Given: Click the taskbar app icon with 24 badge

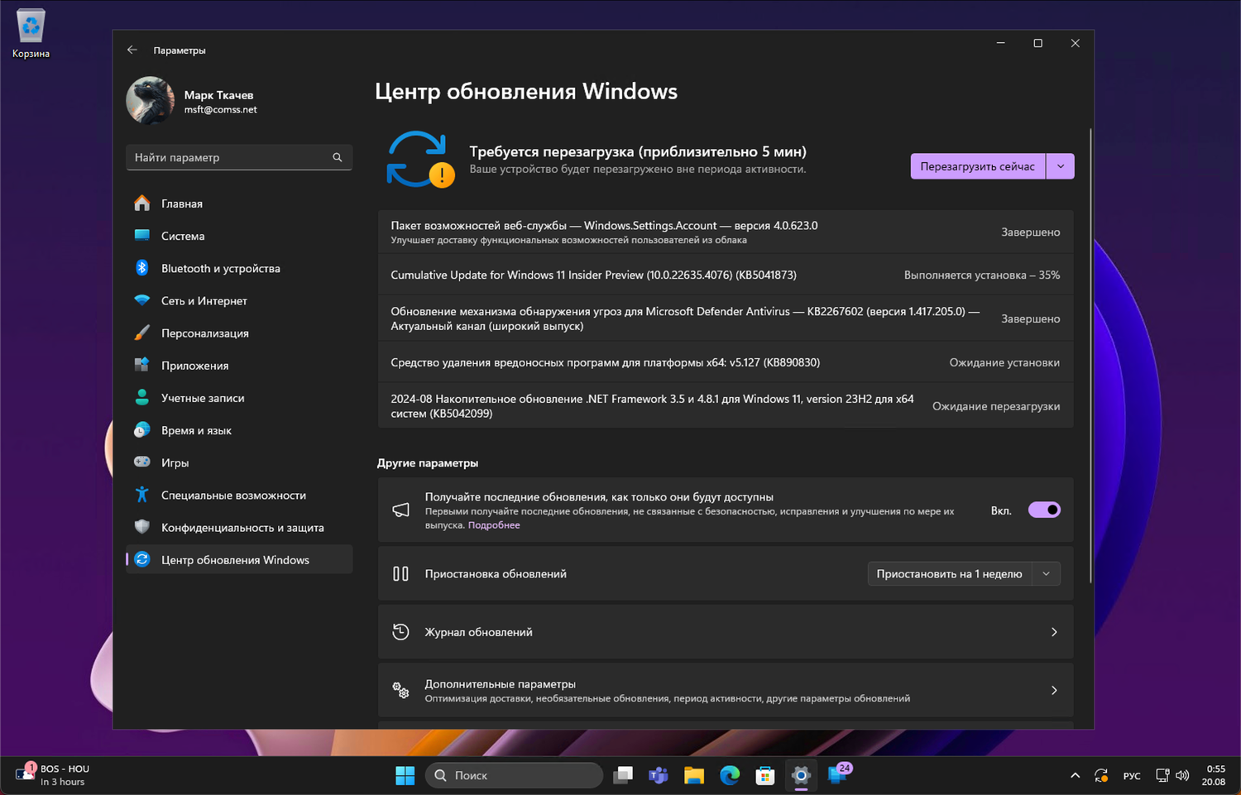Looking at the screenshot, I should tap(839, 773).
